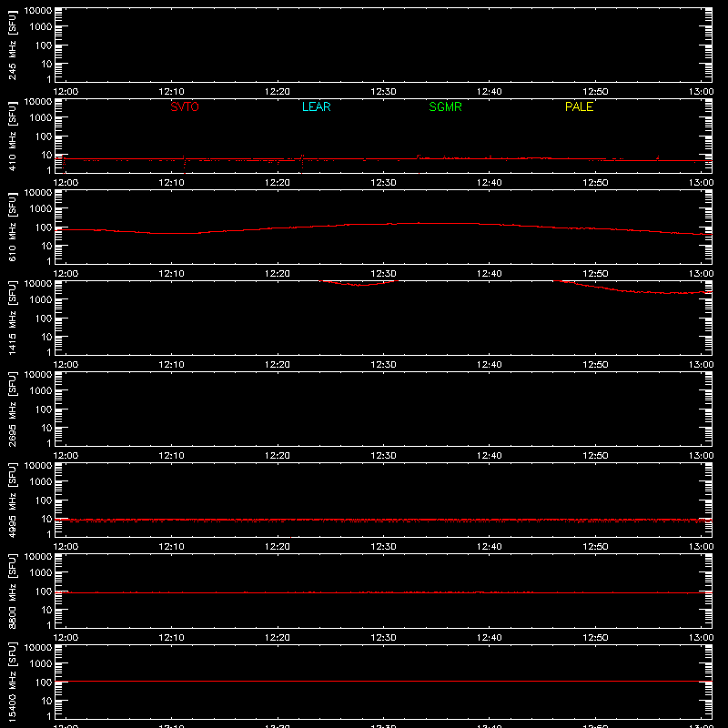Select the 13:00 label under the 4995 MHz plot

click(701, 547)
